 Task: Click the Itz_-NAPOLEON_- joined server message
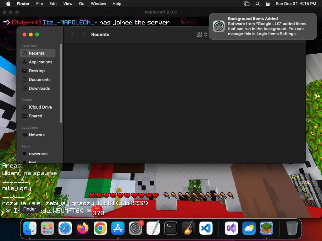(x=86, y=22)
